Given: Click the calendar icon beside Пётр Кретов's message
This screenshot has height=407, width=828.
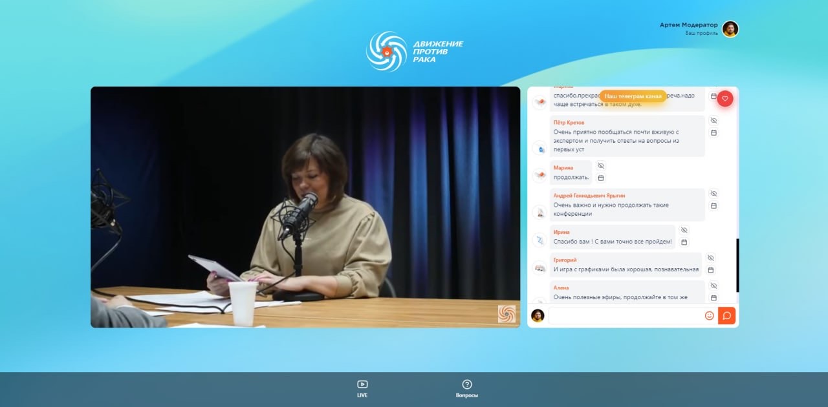Looking at the screenshot, I should pyautogui.click(x=714, y=132).
